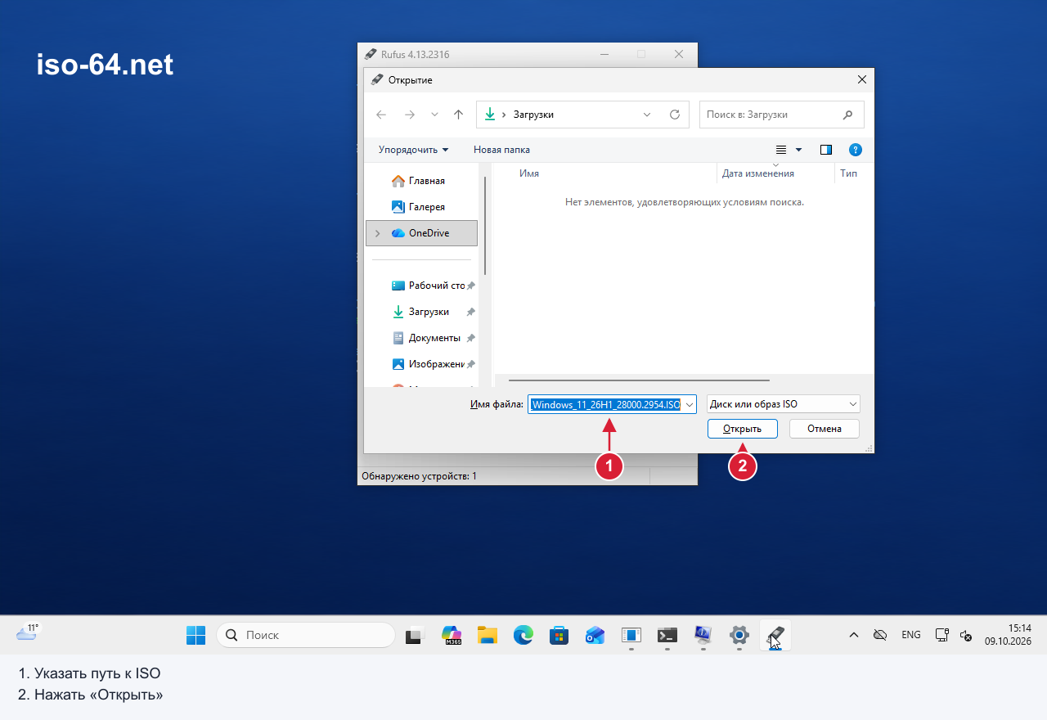1047x720 pixels.
Task: Open the Windows Start menu
Action: pos(195,635)
